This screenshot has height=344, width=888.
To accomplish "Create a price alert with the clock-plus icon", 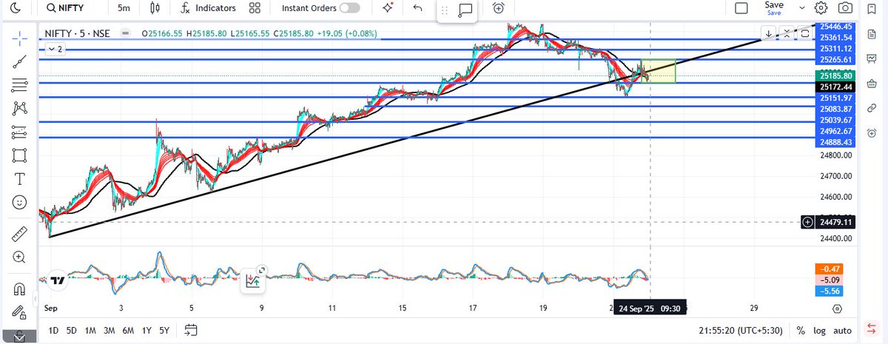I will coord(498,8).
